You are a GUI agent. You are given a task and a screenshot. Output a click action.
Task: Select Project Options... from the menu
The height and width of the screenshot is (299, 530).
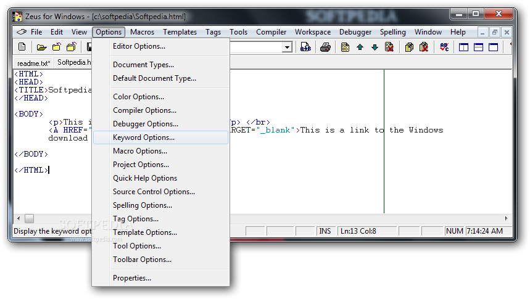161,165
